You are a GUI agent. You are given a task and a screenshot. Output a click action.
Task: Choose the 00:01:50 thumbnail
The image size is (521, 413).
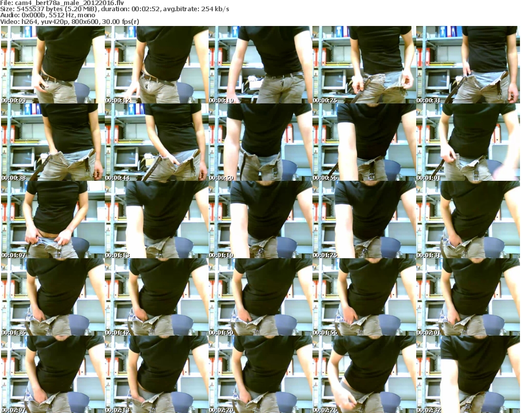260,297
